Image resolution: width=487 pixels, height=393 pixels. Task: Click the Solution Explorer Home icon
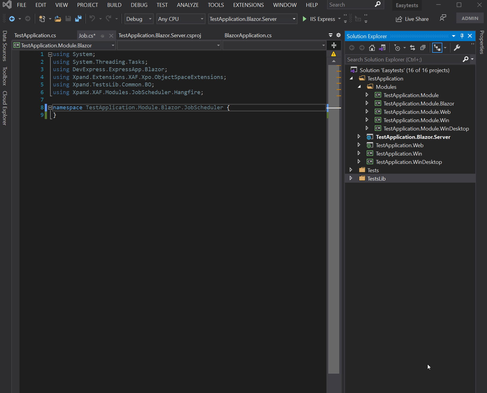click(x=372, y=48)
